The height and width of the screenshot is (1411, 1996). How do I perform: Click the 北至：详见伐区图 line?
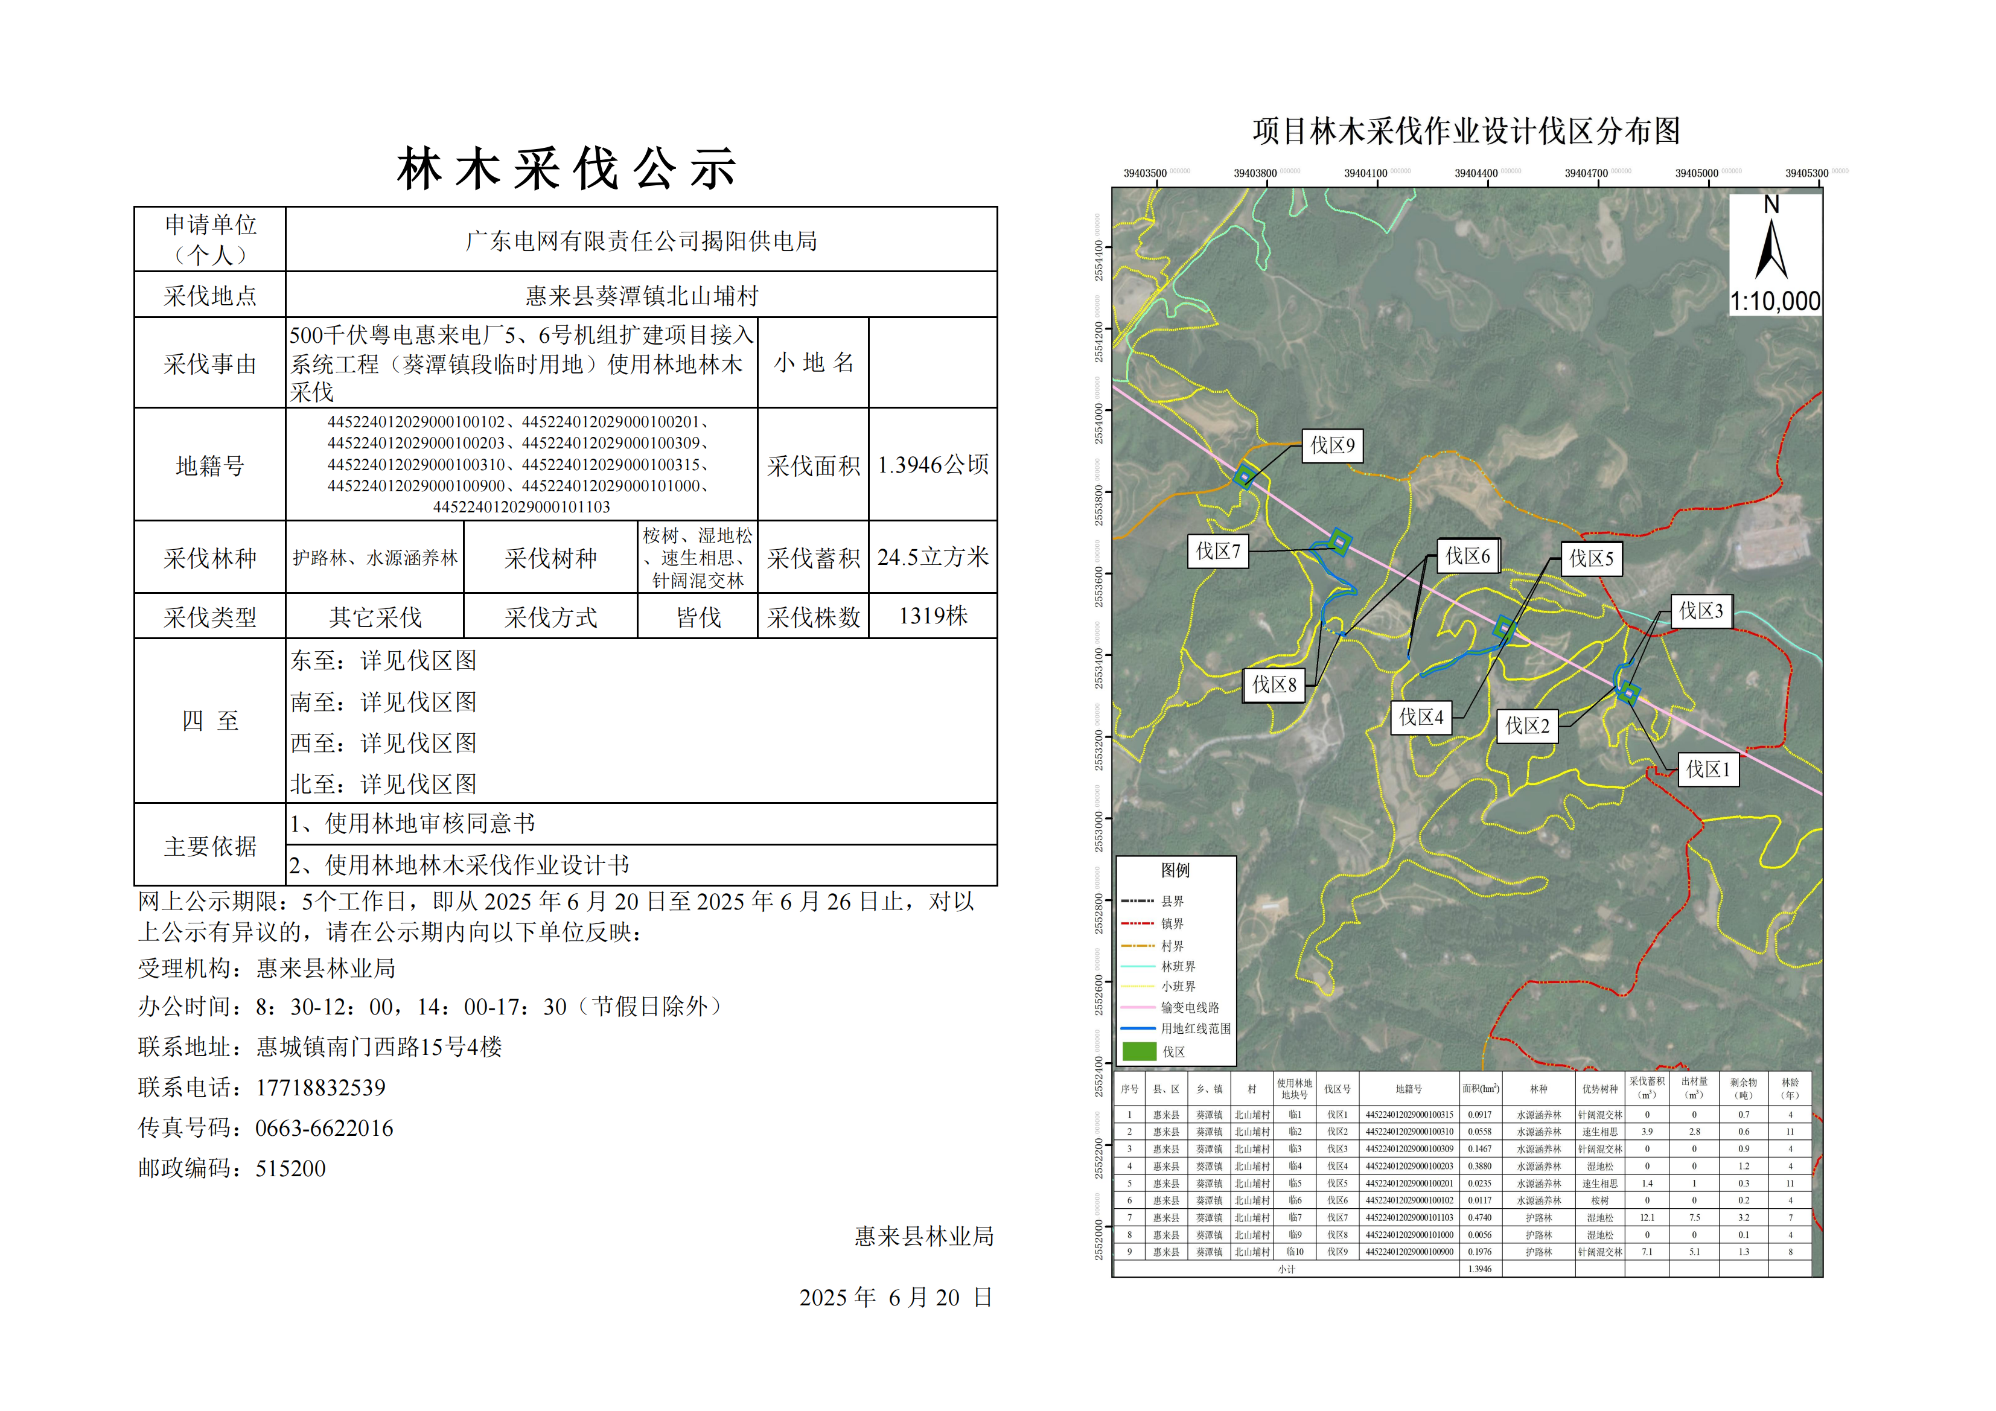click(x=383, y=784)
